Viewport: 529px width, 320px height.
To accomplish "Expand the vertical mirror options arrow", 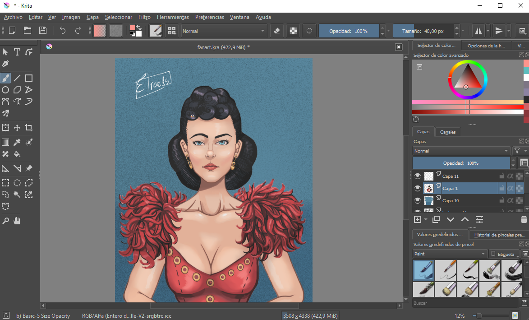I will coord(508,31).
